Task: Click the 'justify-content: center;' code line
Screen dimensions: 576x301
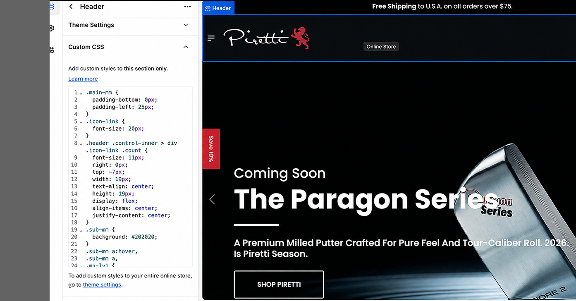Action: coord(131,215)
